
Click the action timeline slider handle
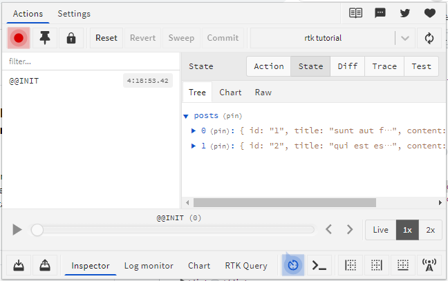tap(37, 230)
